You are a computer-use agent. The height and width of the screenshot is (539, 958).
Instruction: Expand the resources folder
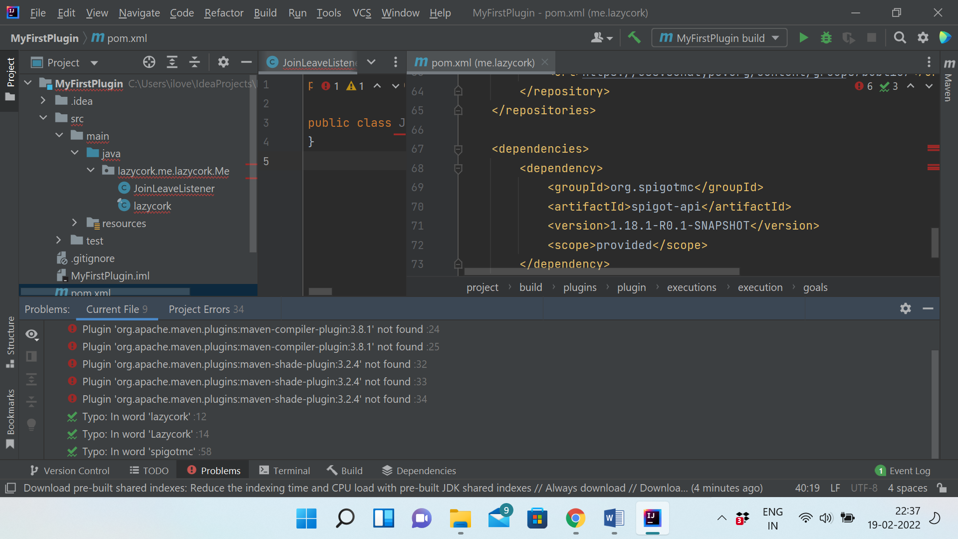pyautogui.click(x=75, y=223)
